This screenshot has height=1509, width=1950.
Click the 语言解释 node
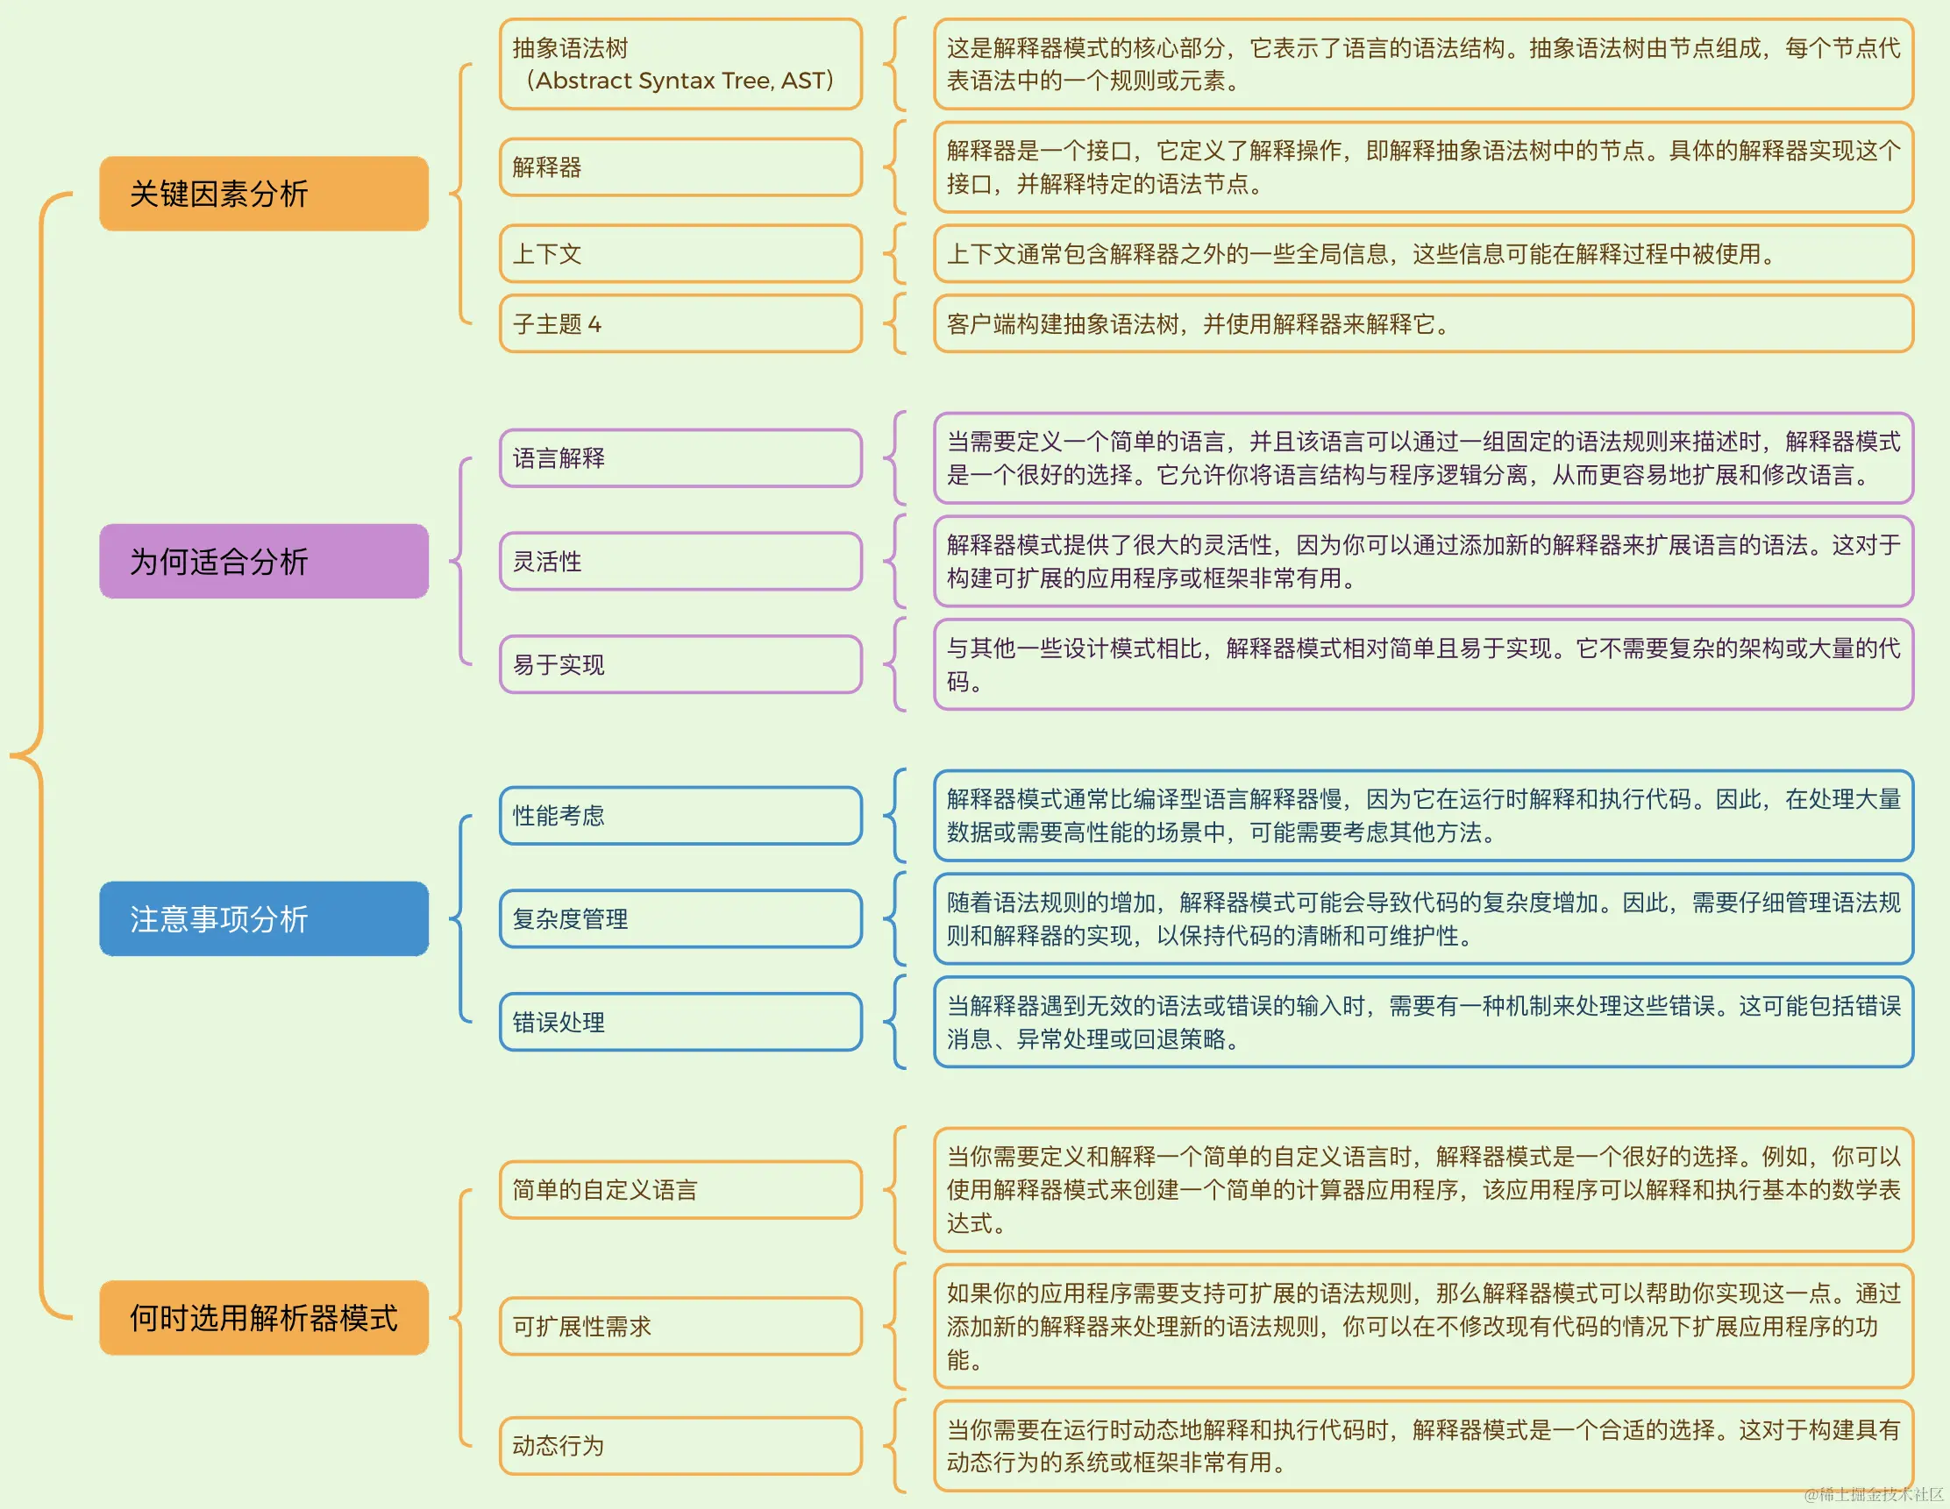(680, 458)
